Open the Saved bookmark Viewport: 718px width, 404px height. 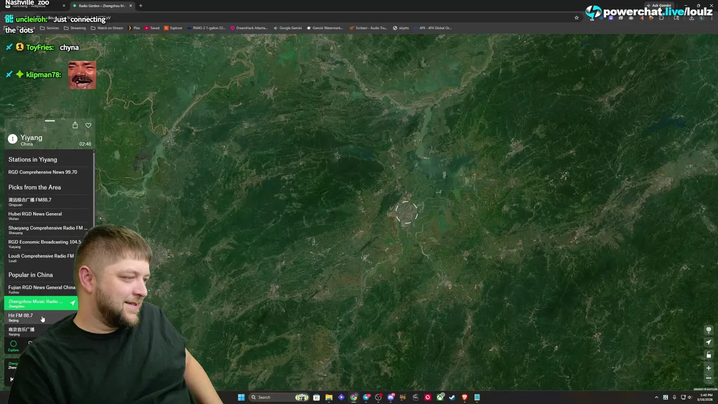pyautogui.click(x=152, y=28)
